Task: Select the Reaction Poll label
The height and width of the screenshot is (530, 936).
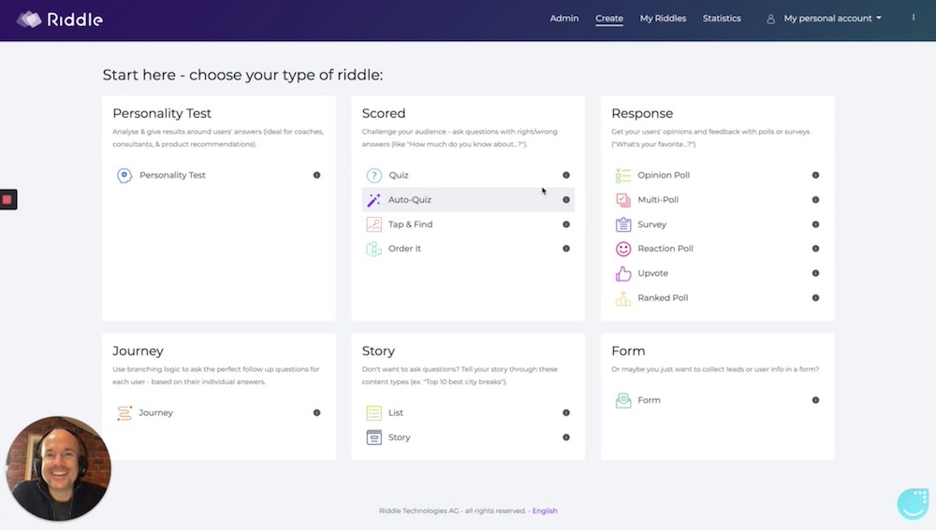Action: click(665, 249)
